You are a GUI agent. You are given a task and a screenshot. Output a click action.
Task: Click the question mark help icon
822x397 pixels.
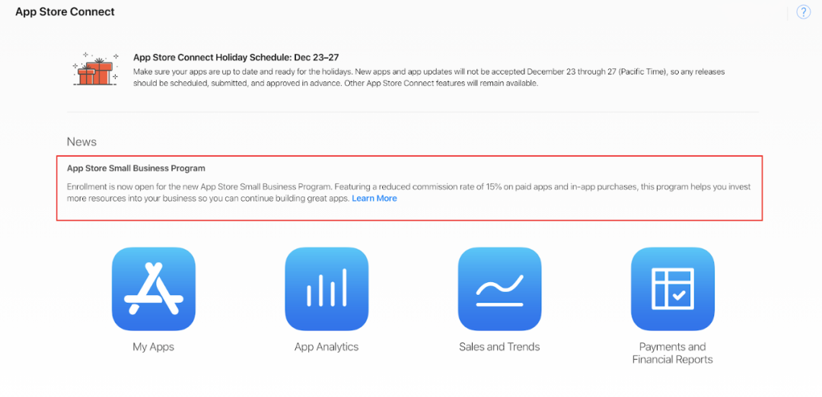pyautogui.click(x=803, y=12)
